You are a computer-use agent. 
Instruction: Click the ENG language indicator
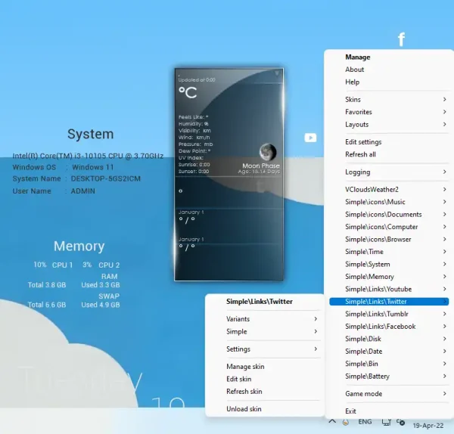click(365, 422)
